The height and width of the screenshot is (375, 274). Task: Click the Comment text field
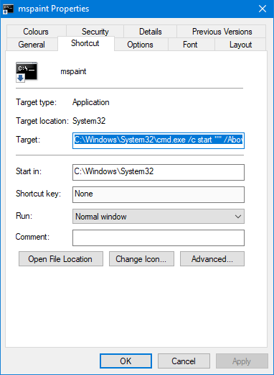click(x=159, y=238)
